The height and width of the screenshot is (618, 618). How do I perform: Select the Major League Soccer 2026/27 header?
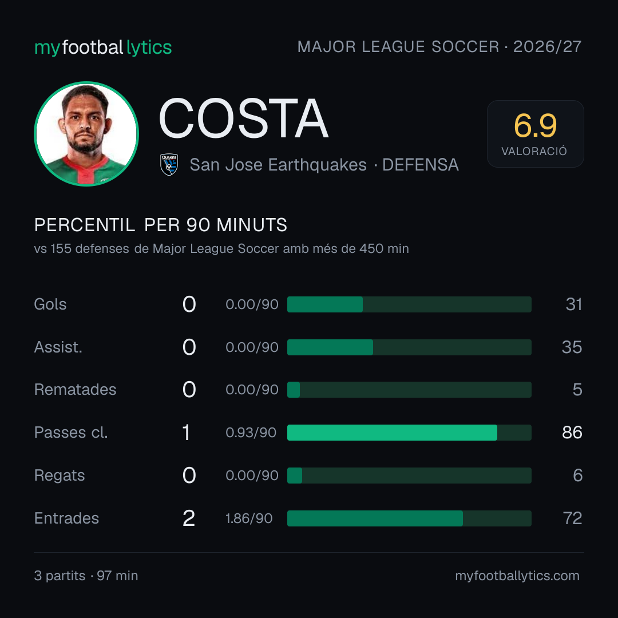coord(439,47)
